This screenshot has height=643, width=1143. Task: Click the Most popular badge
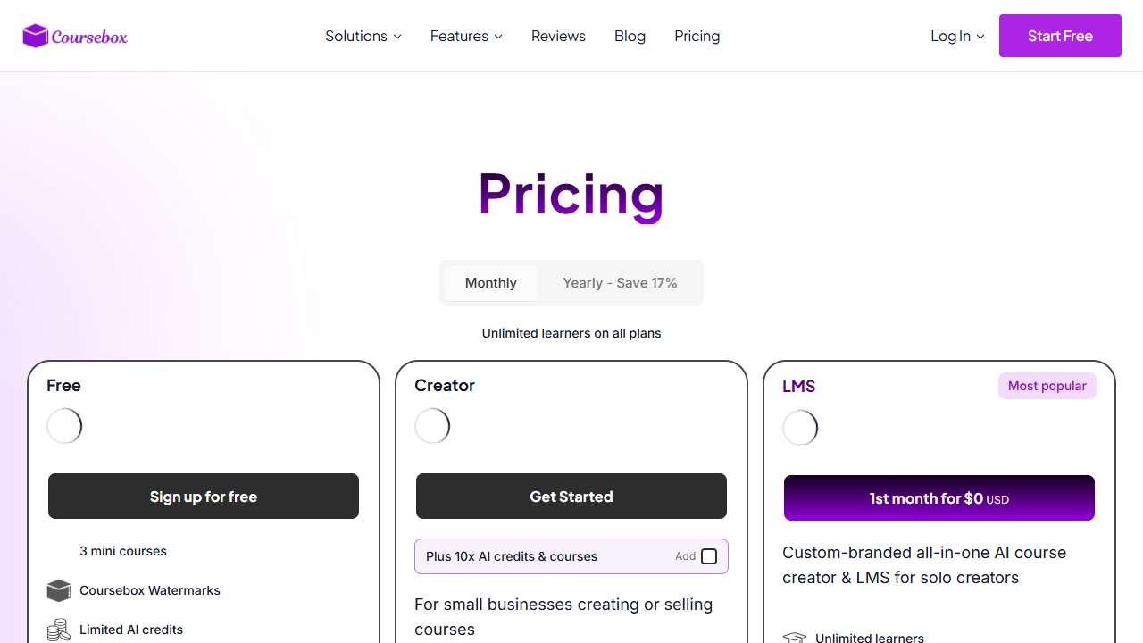(x=1047, y=386)
